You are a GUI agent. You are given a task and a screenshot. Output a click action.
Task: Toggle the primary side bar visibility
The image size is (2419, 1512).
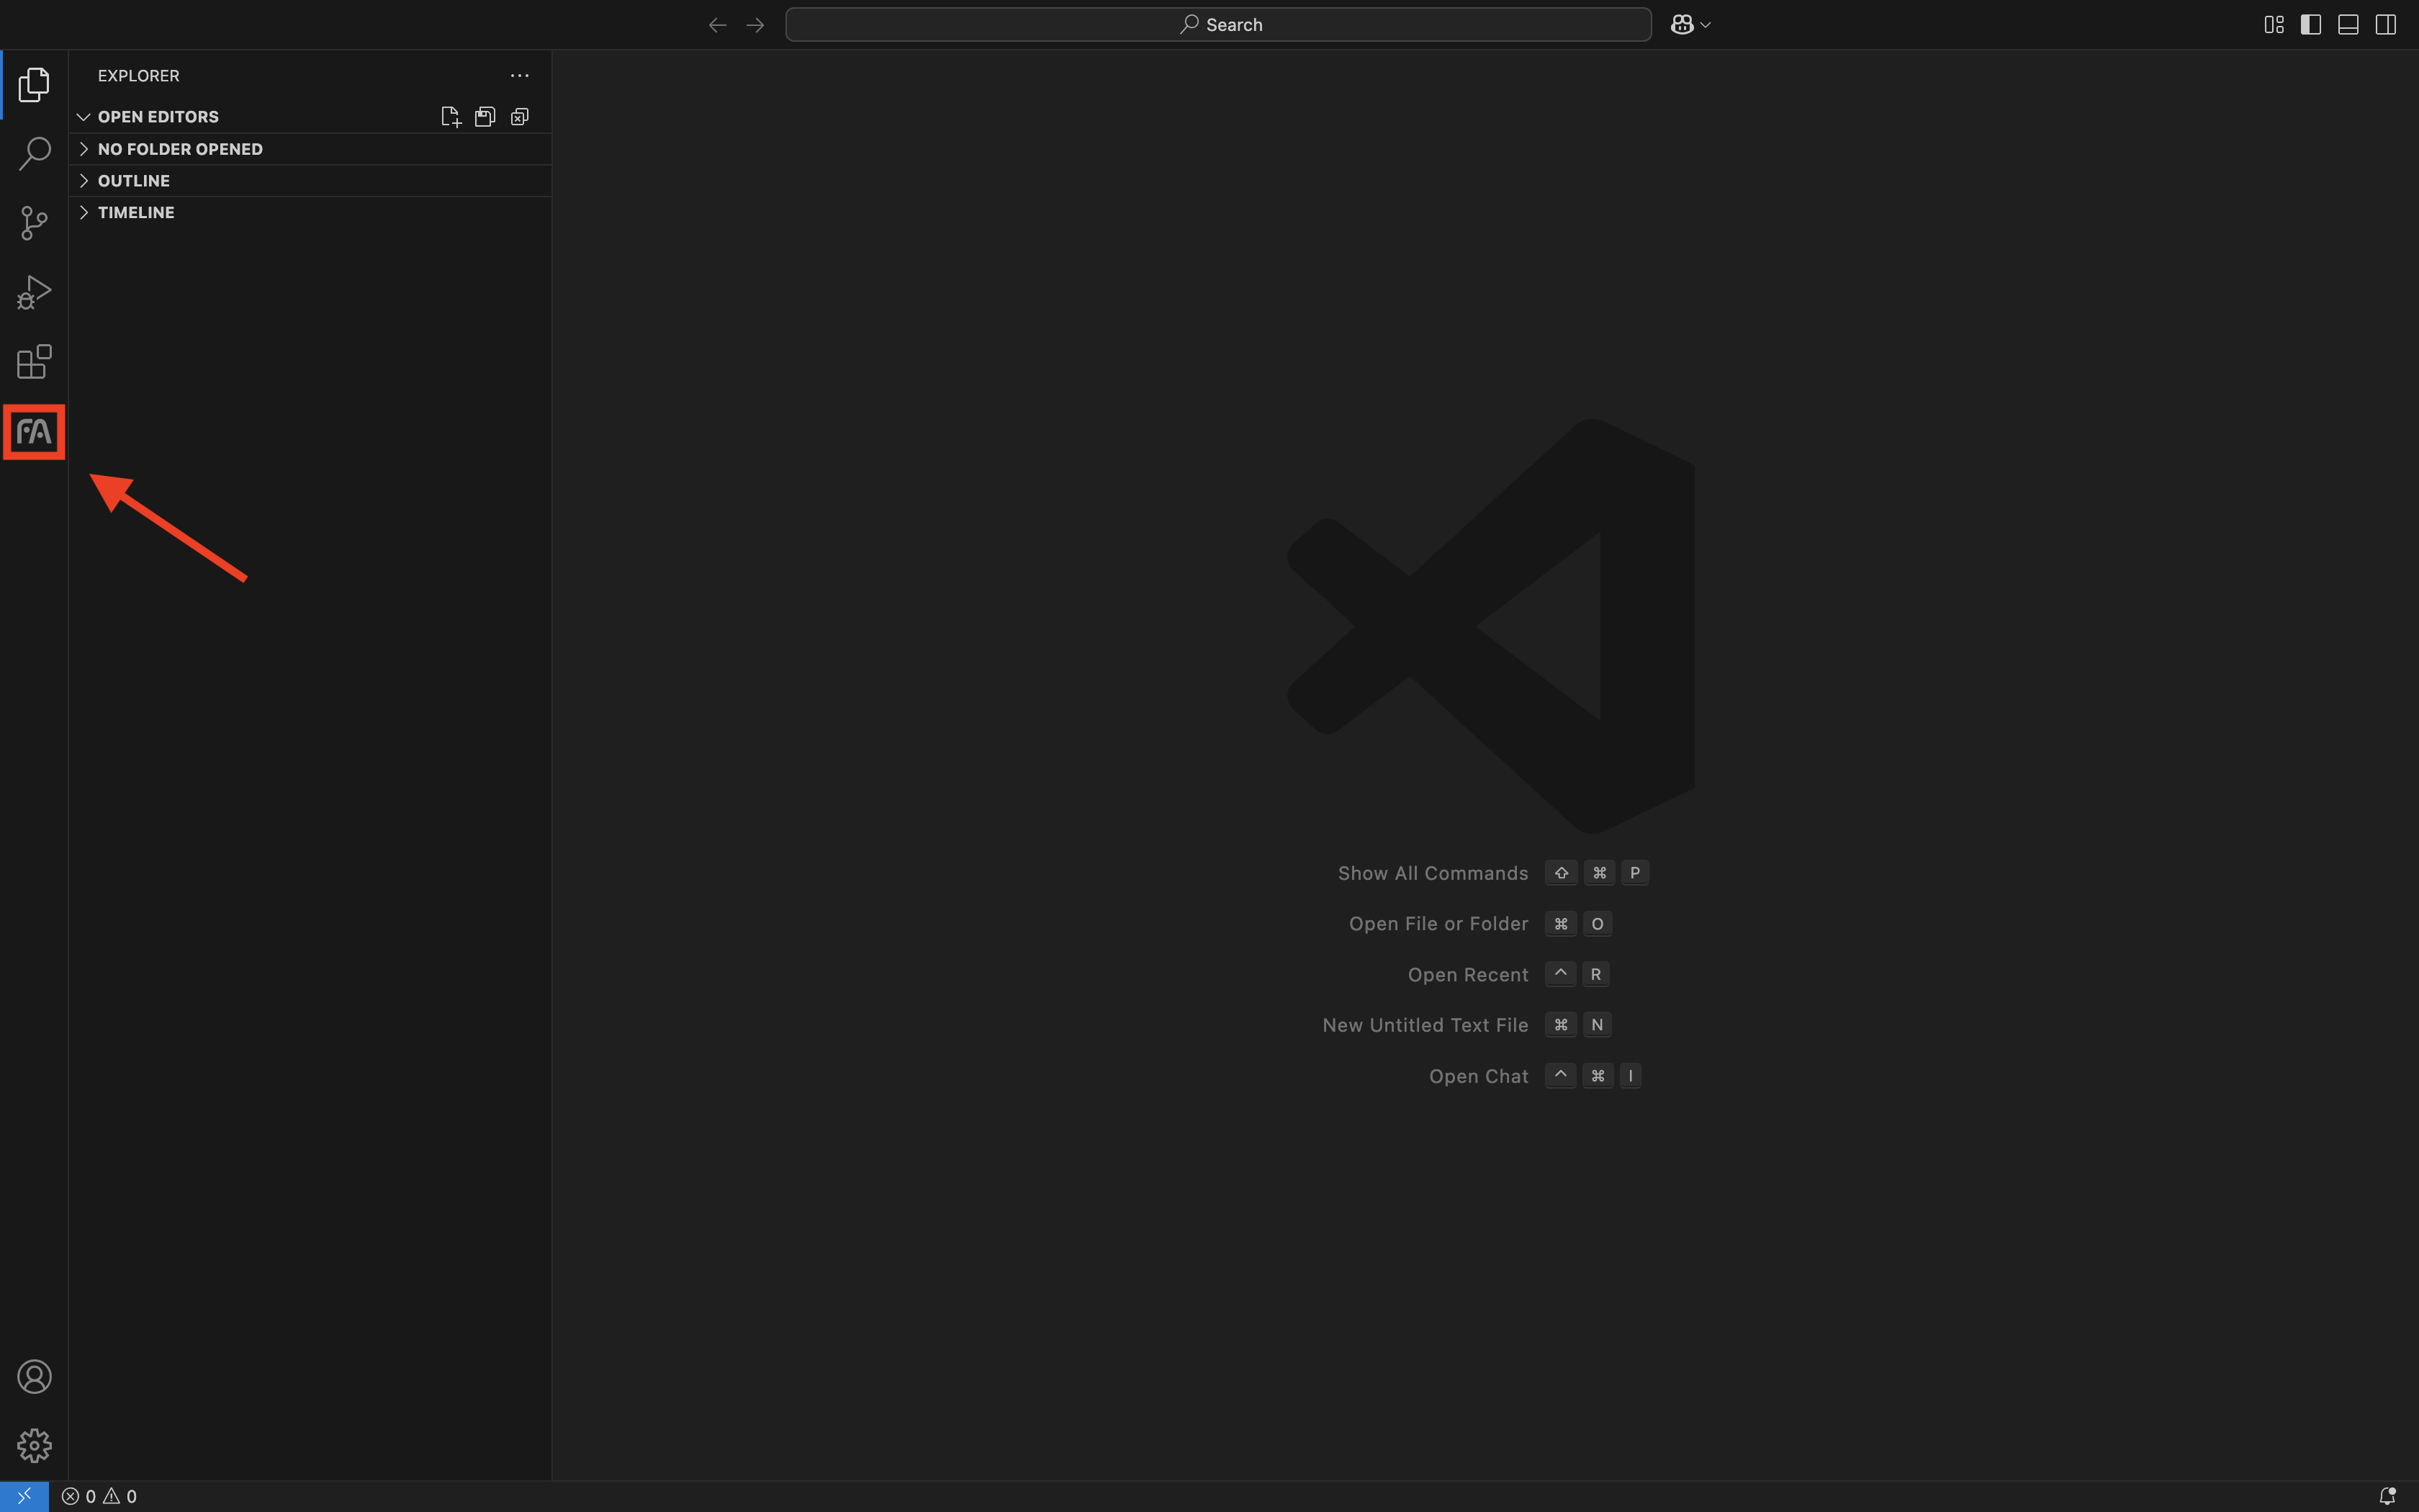[2311, 25]
